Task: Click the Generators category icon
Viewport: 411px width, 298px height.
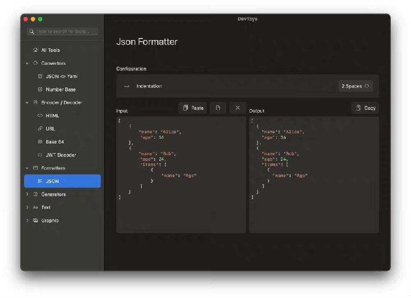Action: coord(35,194)
